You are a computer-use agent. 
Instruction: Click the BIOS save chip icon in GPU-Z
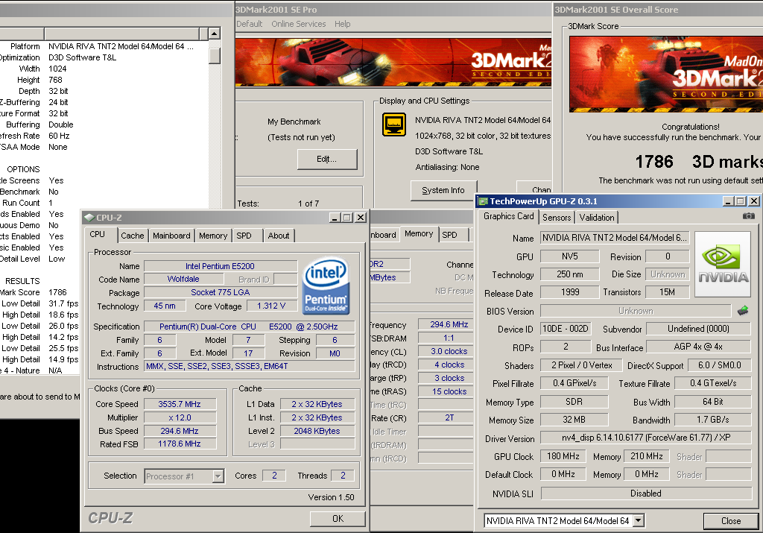point(743,310)
